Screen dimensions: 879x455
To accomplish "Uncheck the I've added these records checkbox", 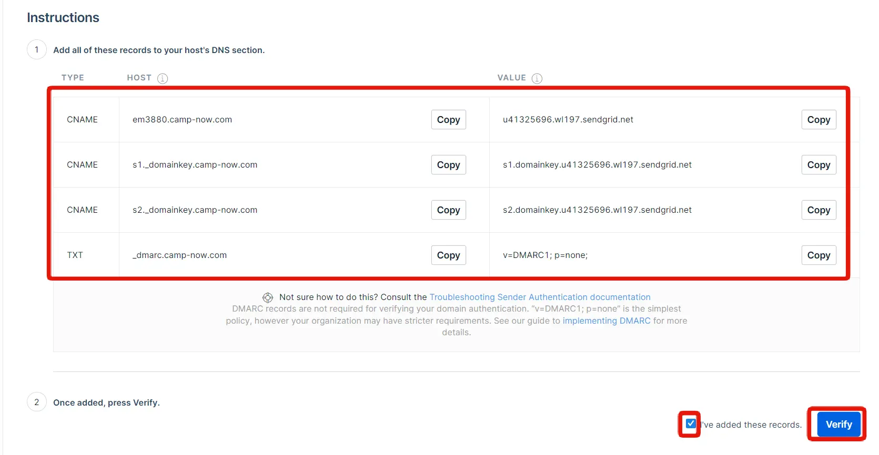I will (690, 423).
